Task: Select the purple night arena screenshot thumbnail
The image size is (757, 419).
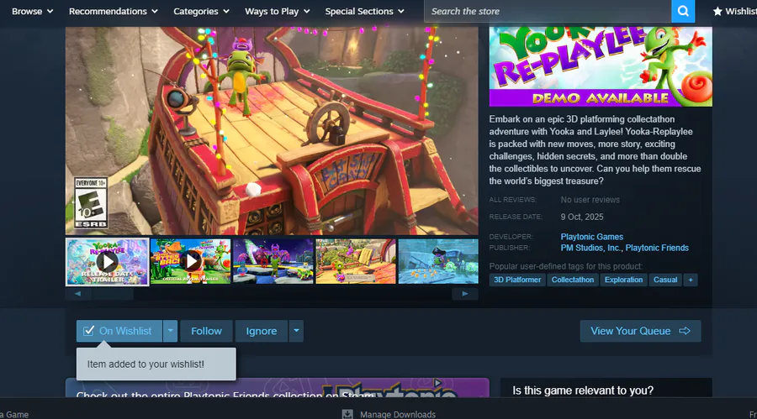Action: 273,261
